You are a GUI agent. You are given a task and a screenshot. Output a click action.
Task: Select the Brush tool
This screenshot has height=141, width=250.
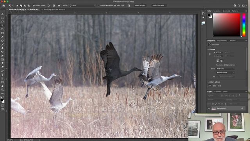(x=2, y=44)
